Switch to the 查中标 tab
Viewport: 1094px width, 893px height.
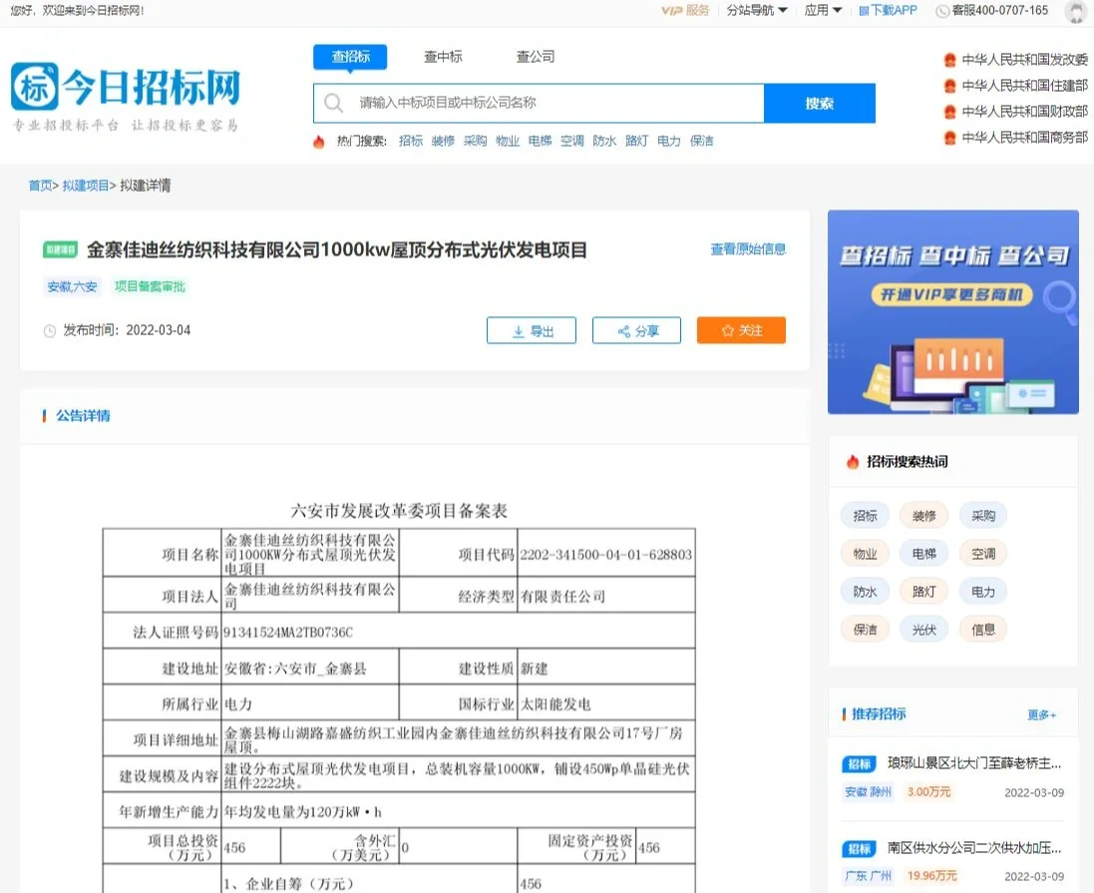pyautogui.click(x=443, y=57)
